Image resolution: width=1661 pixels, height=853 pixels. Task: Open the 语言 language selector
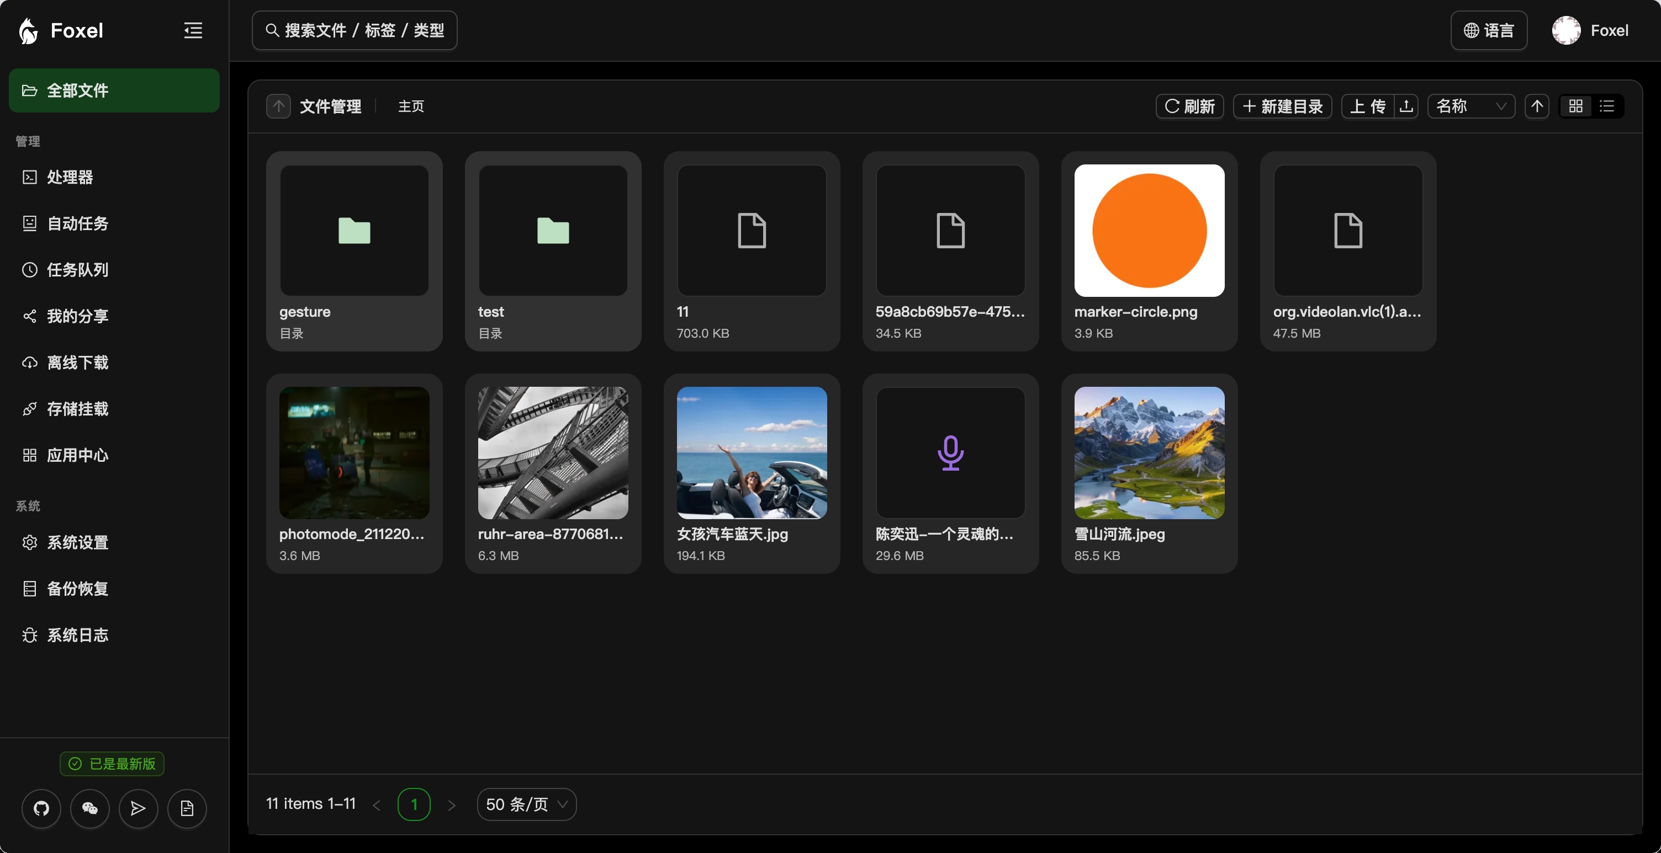click(x=1489, y=30)
